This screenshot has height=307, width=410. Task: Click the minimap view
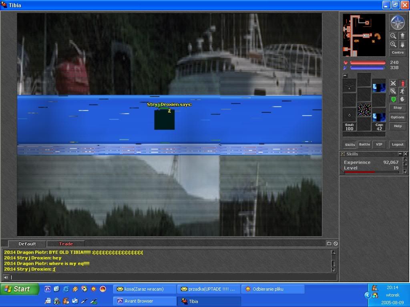coord(364,35)
